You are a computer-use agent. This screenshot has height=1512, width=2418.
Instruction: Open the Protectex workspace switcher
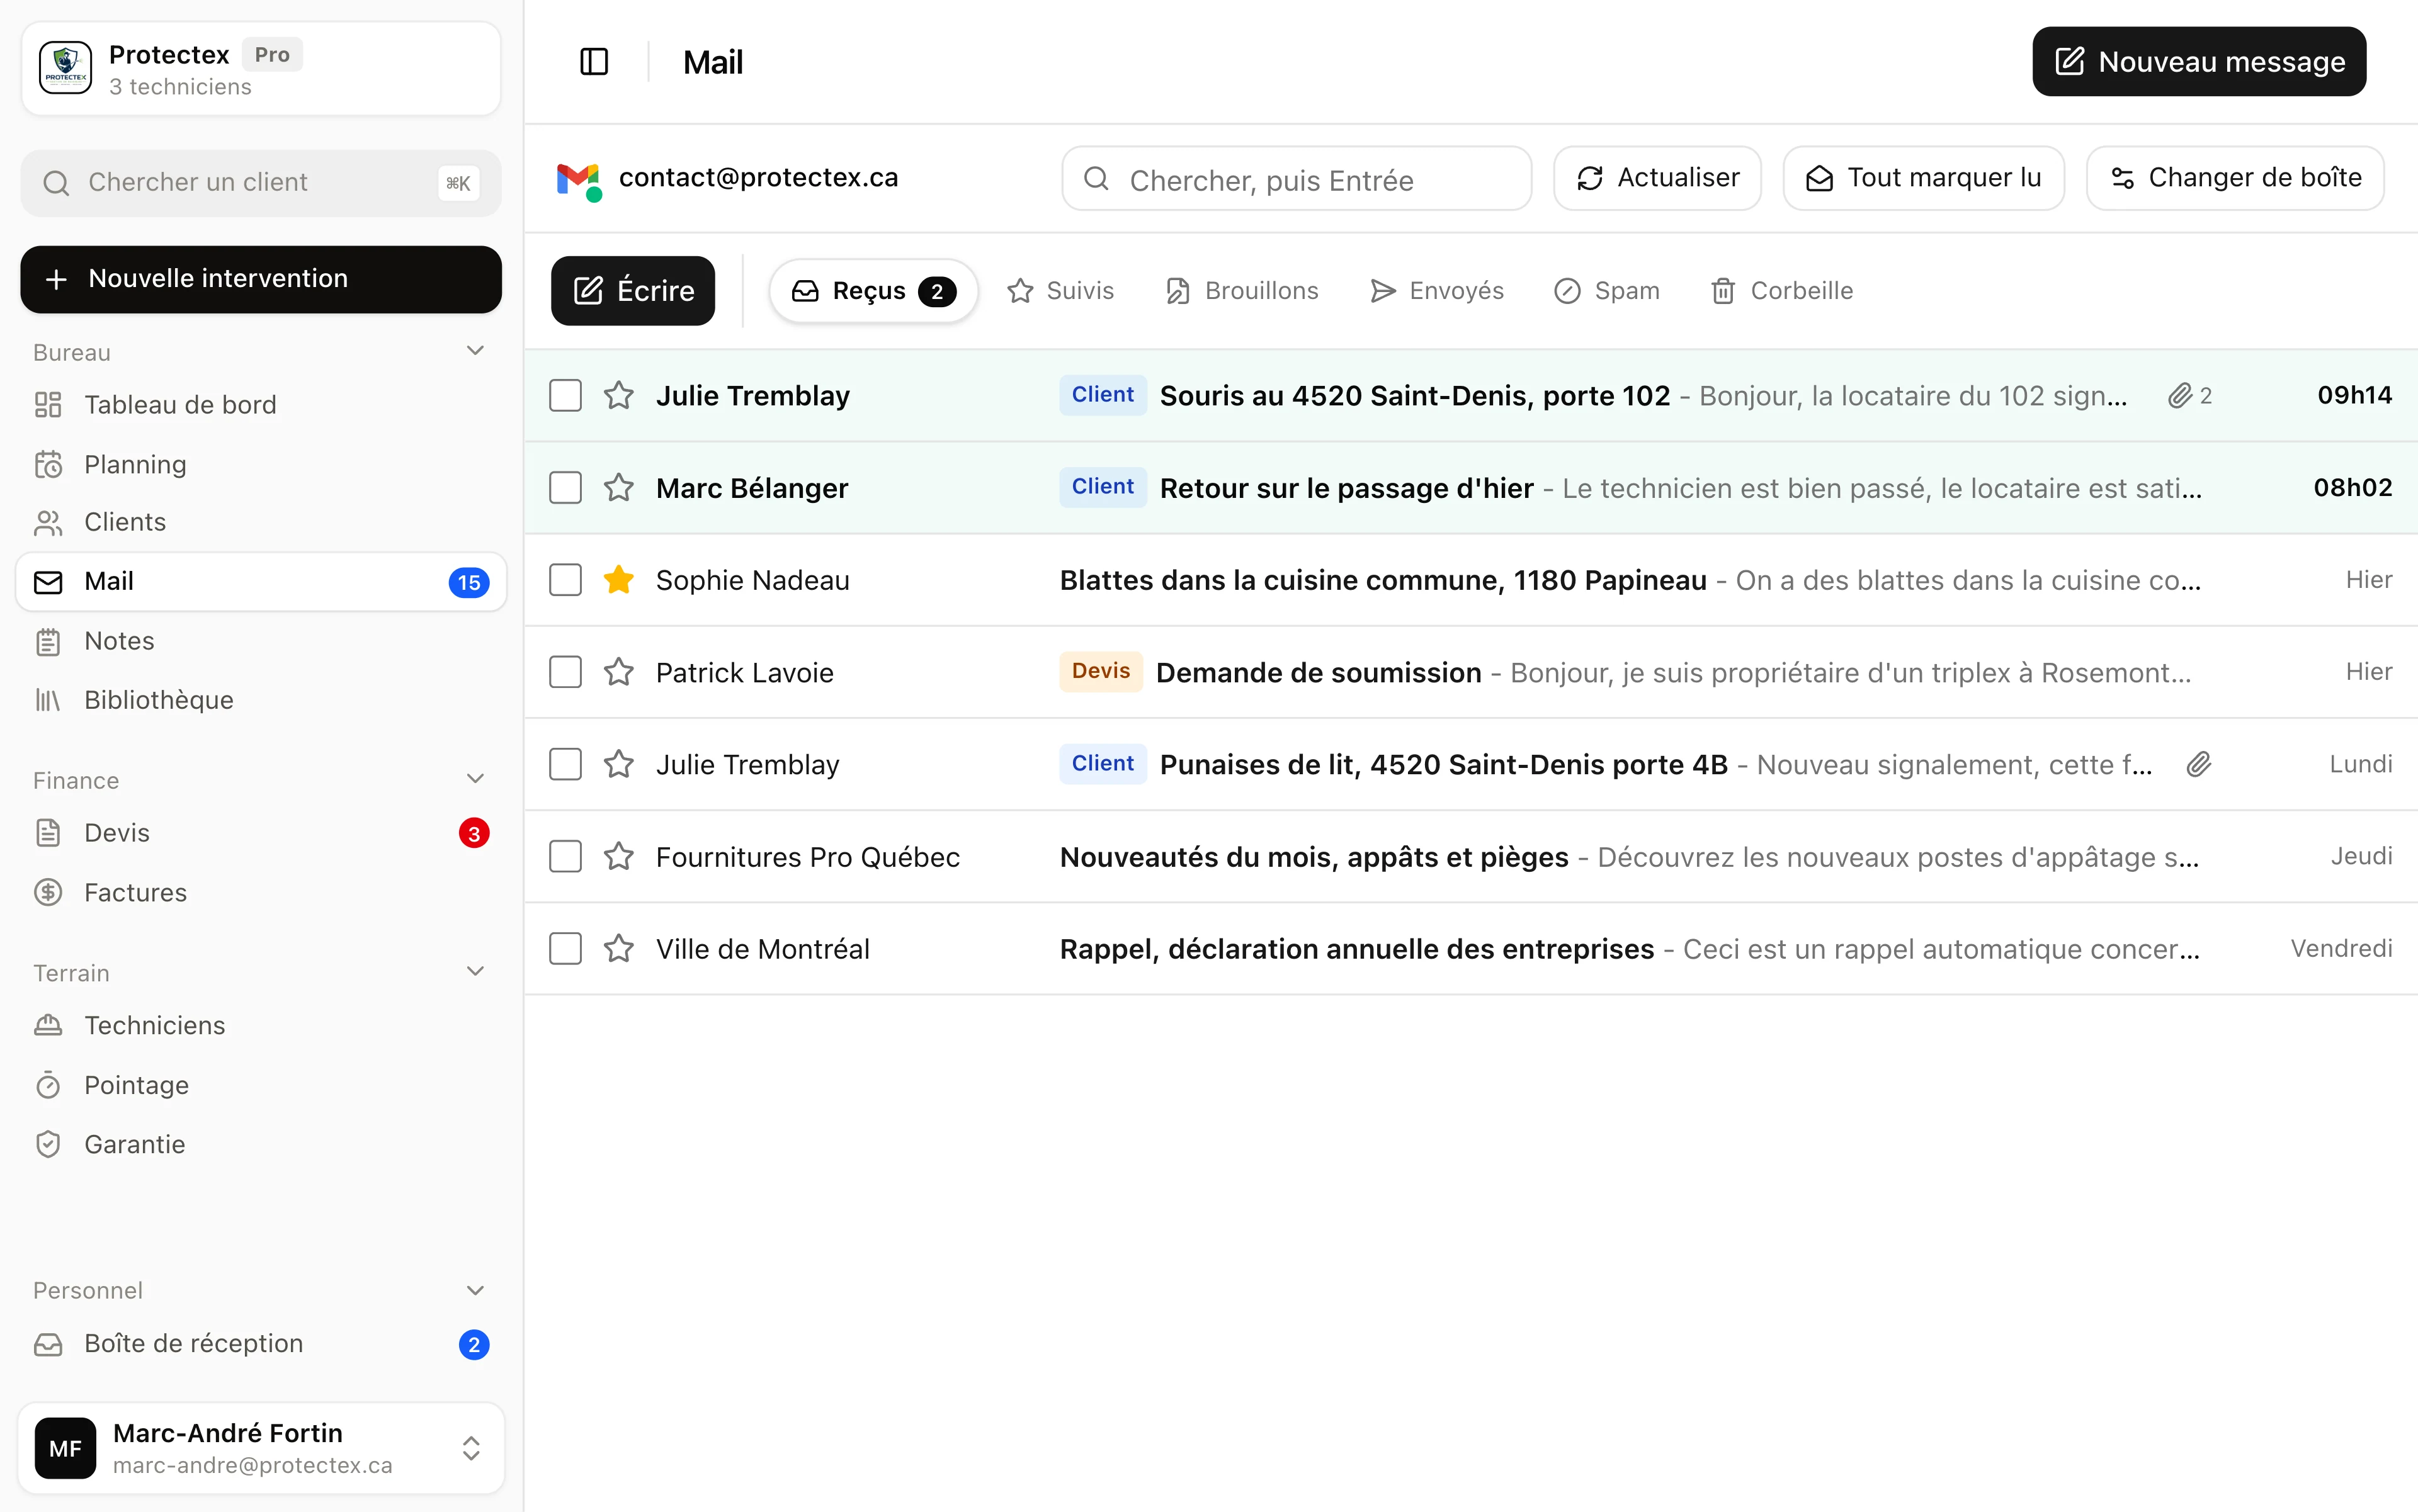261,68
